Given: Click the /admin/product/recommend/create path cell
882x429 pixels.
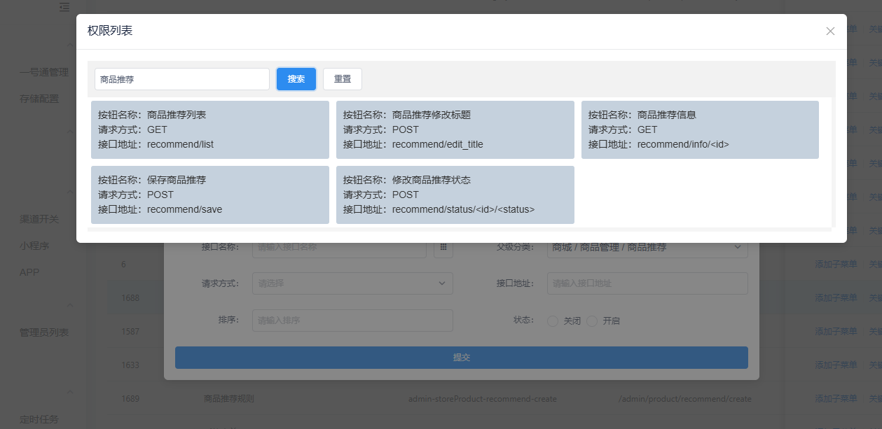Looking at the screenshot, I should tap(685, 399).
